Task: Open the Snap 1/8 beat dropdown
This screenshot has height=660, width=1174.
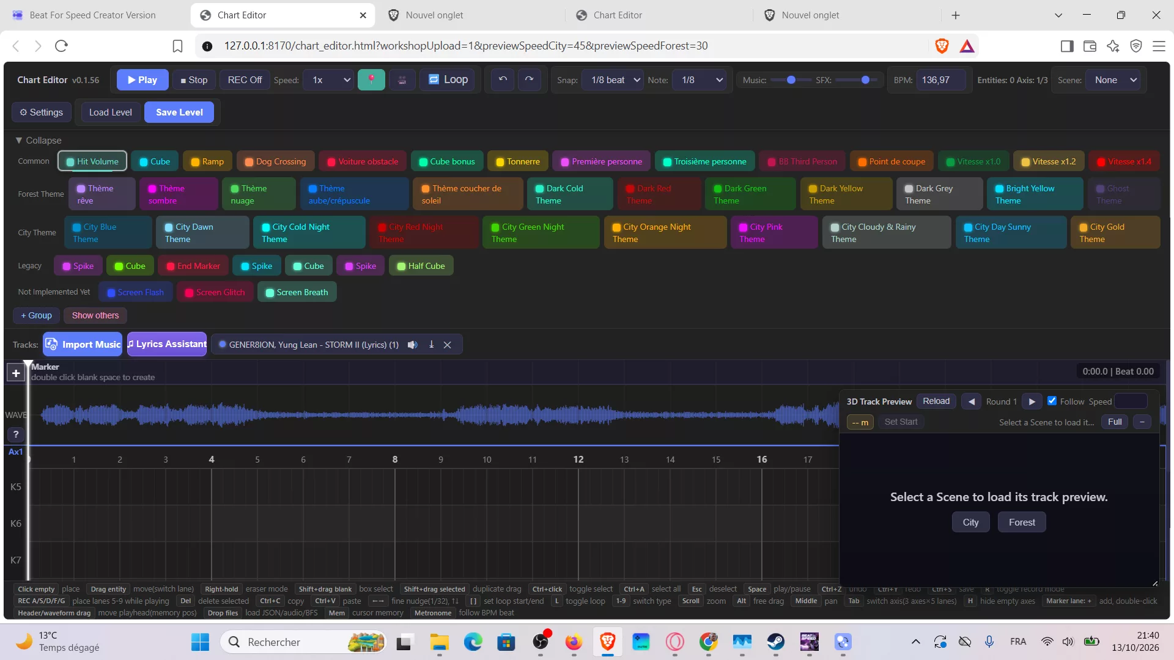Action: tap(613, 80)
